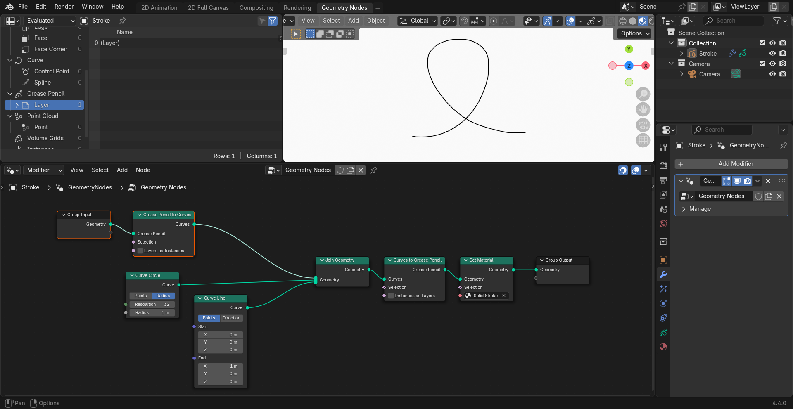This screenshot has height=409, width=793.
Task: Switch to the Compositing workspace tab
Action: (x=256, y=8)
